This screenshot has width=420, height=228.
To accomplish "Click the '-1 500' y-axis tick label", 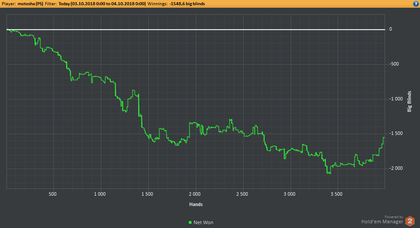I will tap(396, 133).
